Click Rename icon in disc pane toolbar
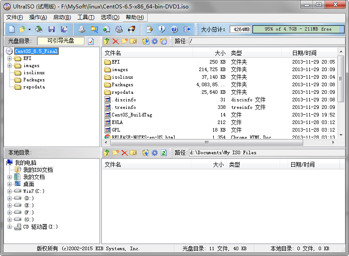This screenshot has width=349, height=256. point(133,41)
